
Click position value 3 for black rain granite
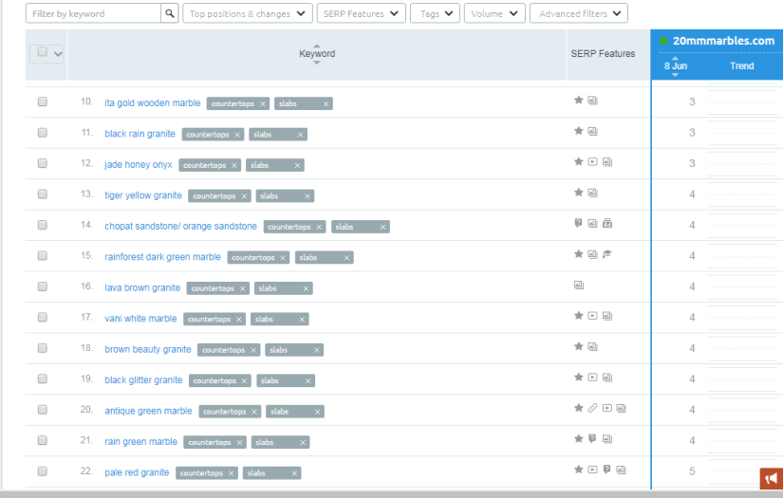[692, 132]
